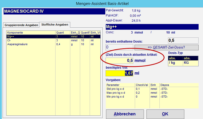Click the Einh_V column header
This screenshot has width=203, height=119.
(95, 33)
